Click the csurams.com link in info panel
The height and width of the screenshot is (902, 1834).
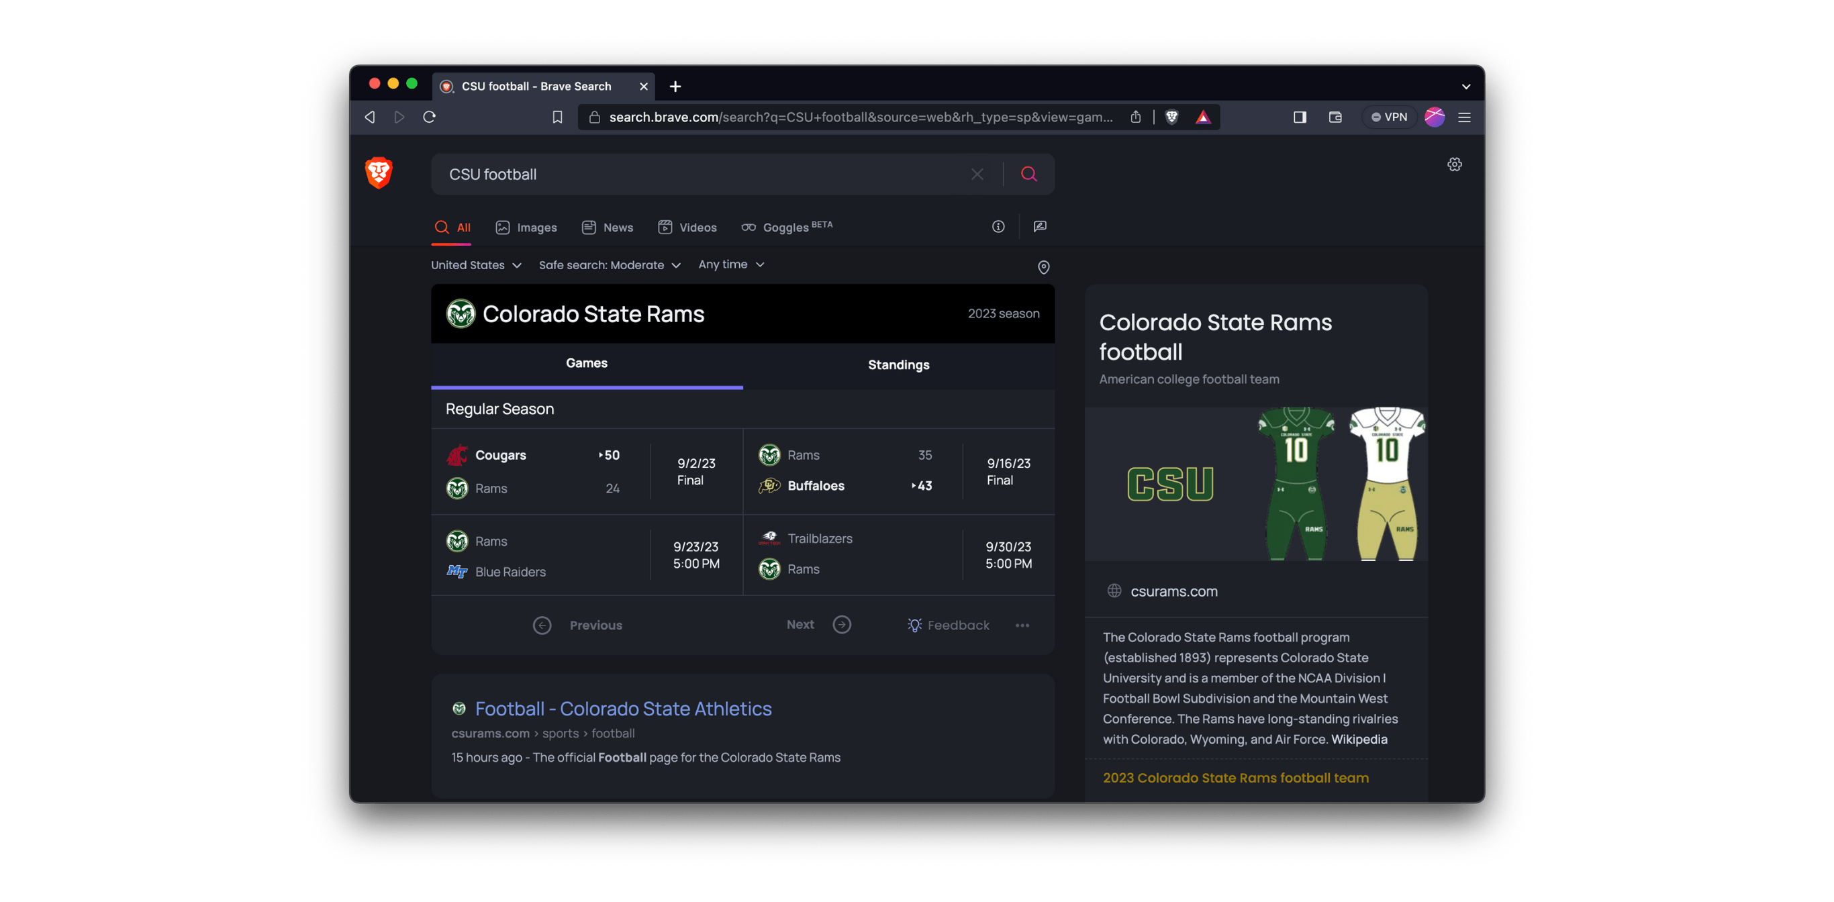(1174, 591)
